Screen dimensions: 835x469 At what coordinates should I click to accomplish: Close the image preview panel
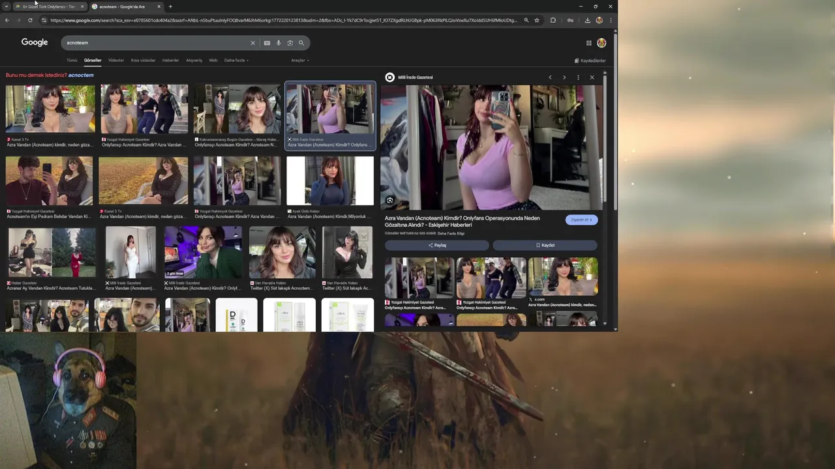tap(592, 78)
